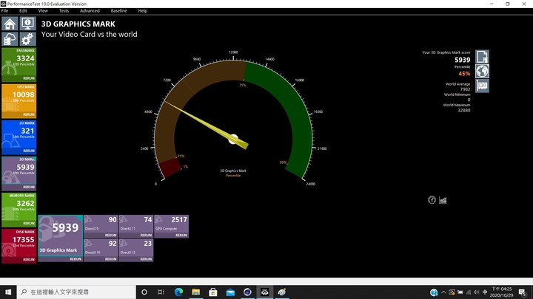Image resolution: width=533 pixels, height=299 pixels.
Task: Select the Memory Mark 3262 tile
Action: (19, 210)
